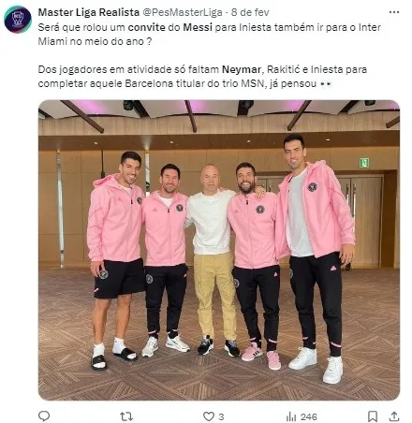Open the Master Liga Realista display name

click(x=89, y=12)
